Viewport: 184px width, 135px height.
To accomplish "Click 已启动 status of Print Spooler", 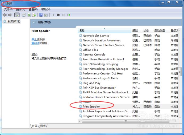I will 147,107.
